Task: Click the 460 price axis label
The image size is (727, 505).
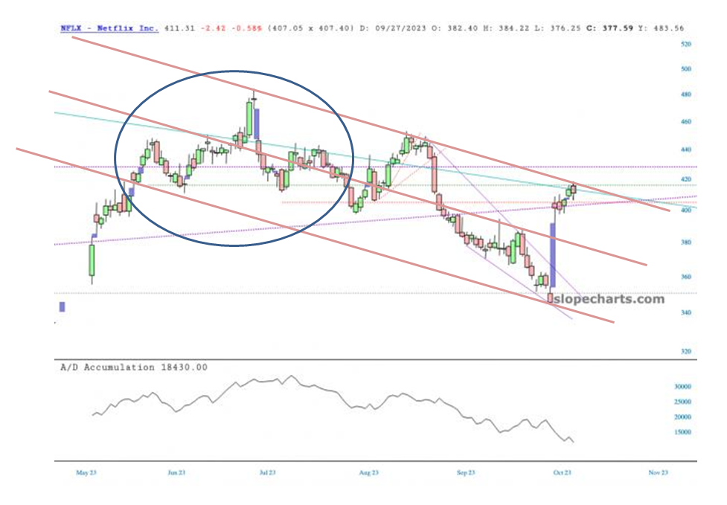Action: [686, 122]
